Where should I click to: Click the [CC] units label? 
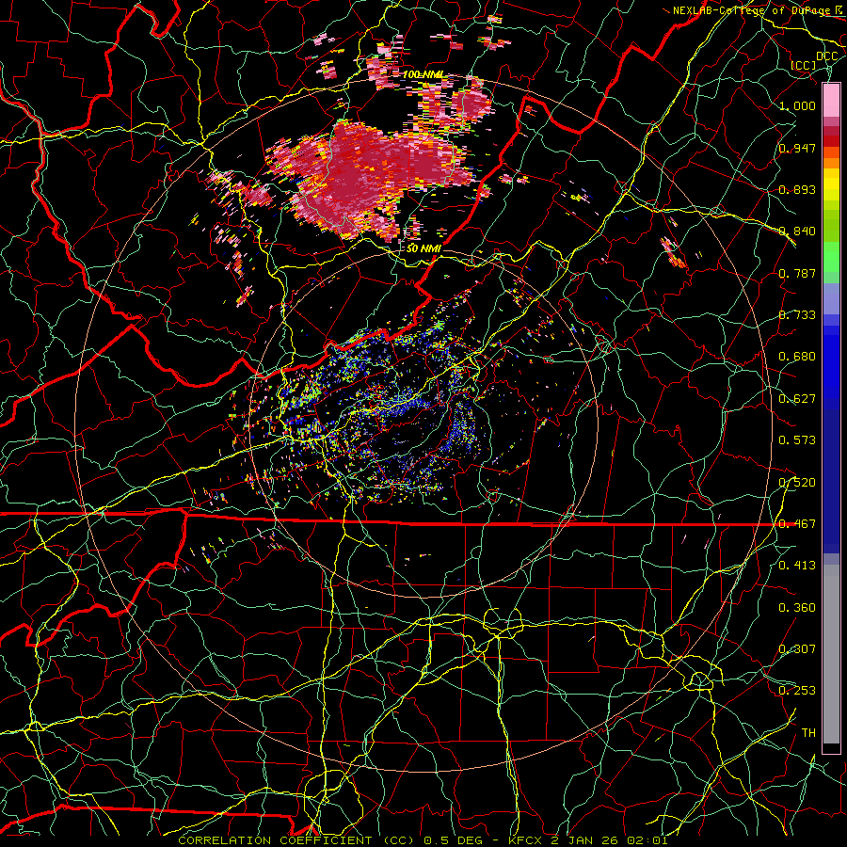(804, 65)
